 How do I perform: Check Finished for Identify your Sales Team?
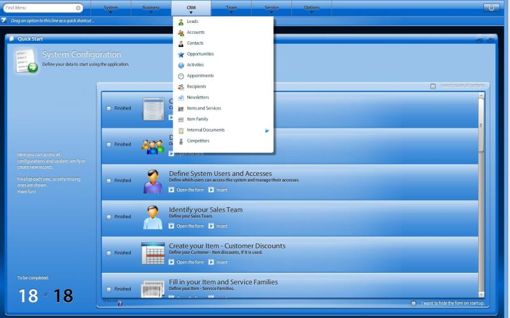(109, 217)
